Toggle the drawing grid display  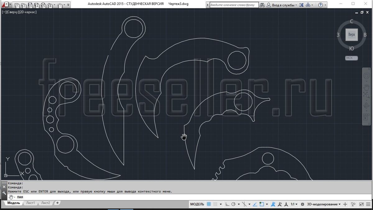pos(209,204)
